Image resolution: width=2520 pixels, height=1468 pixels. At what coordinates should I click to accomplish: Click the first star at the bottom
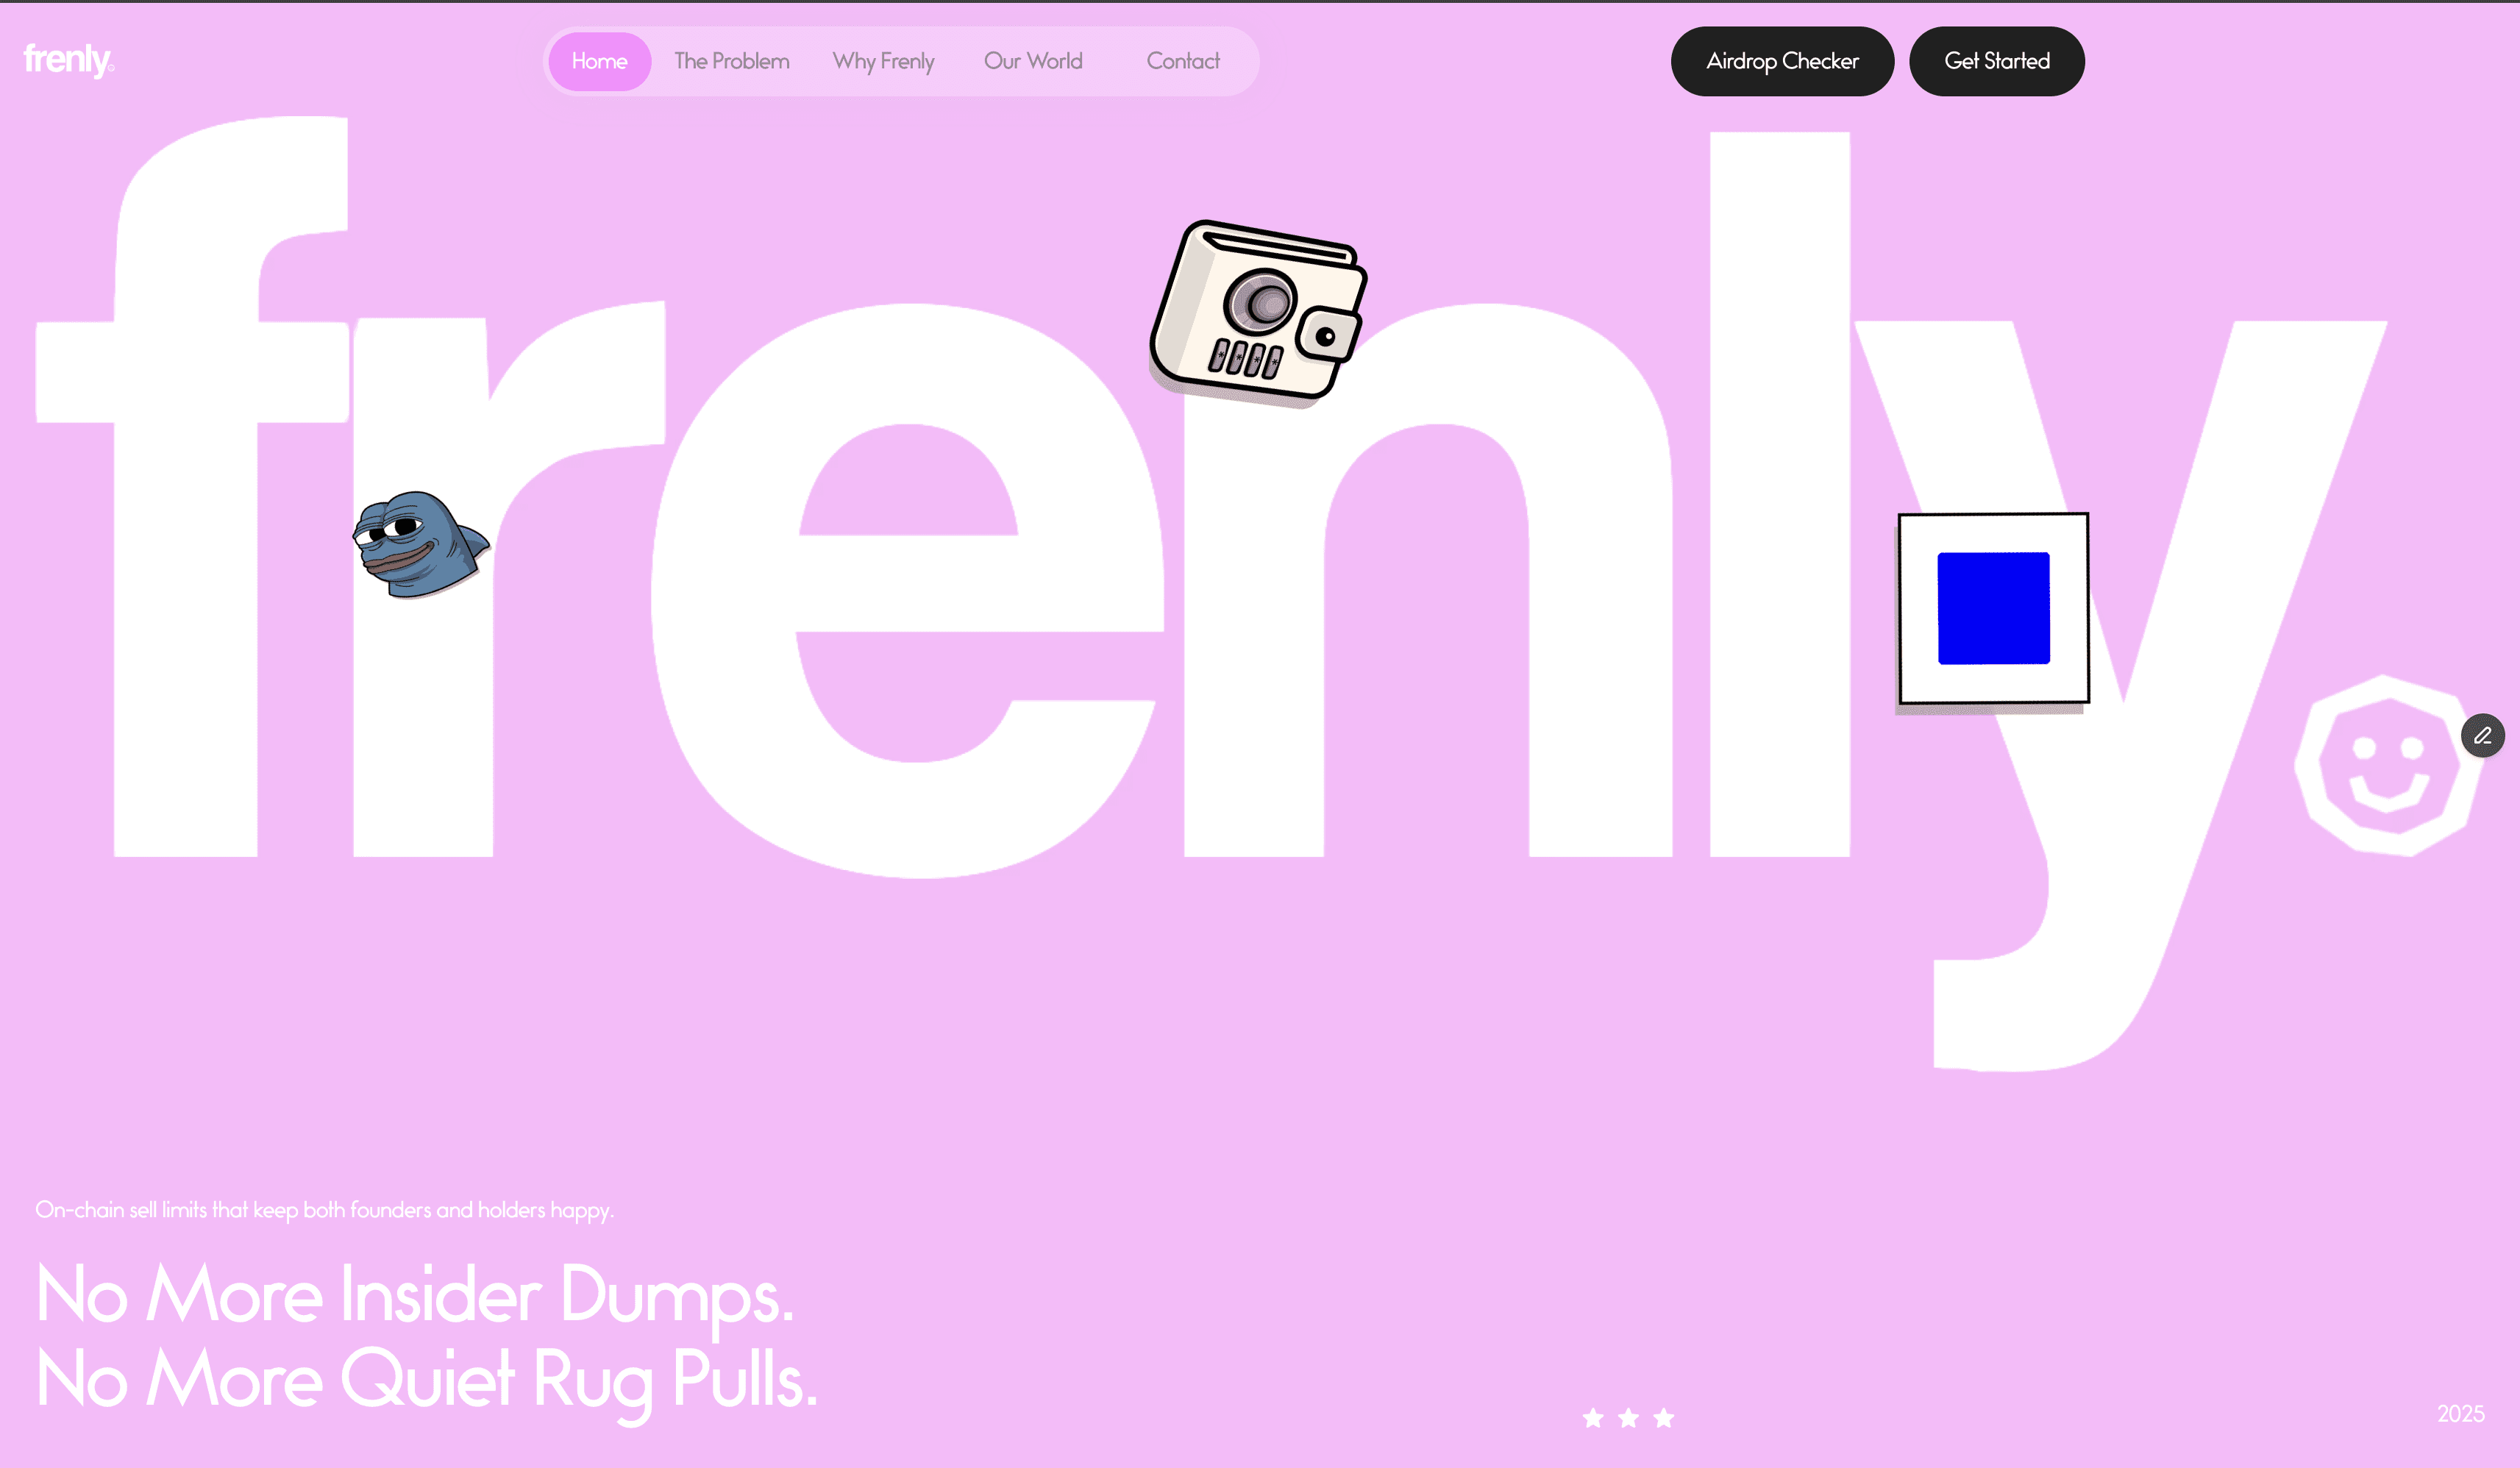pos(1593,1418)
